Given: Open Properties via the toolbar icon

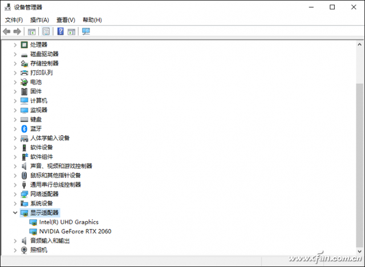Looking at the screenshot, I should pyautogui.click(x=46, y=31).
